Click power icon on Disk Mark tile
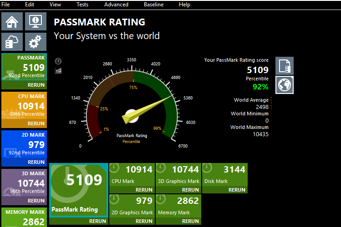341x227 pixels. click(x=207, y=168)
